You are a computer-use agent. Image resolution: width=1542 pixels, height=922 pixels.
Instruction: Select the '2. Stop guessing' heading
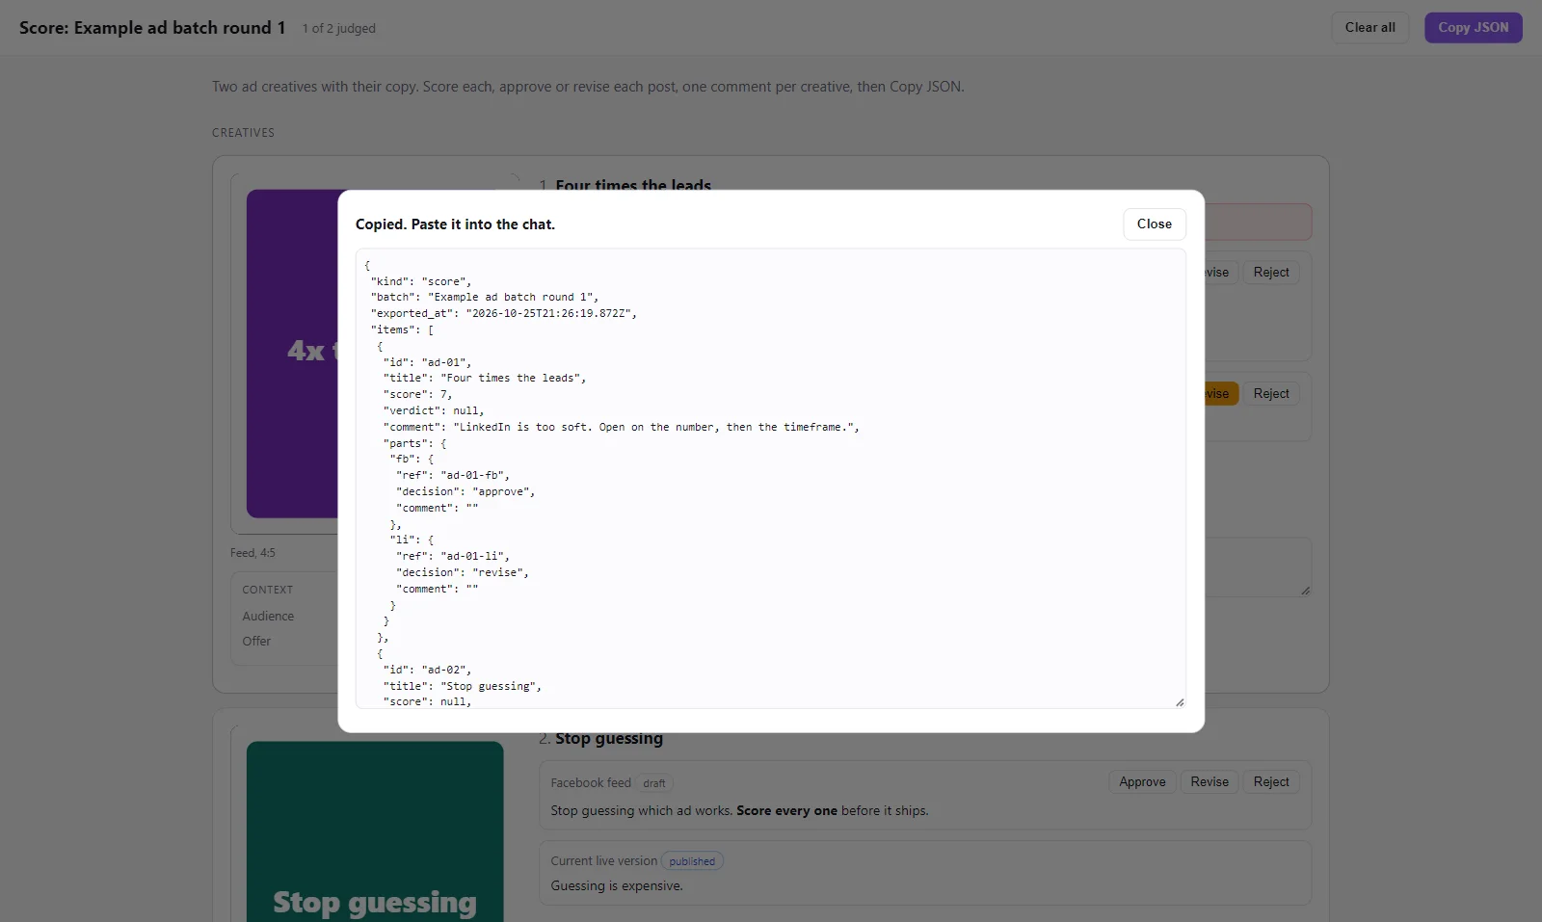tap(600, 739)
